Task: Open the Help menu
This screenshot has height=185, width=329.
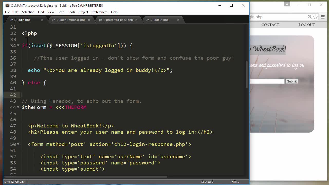Action: (114, 12)
